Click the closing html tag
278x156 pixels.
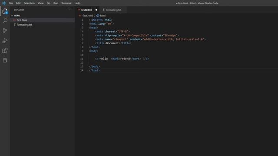point(94,70)
